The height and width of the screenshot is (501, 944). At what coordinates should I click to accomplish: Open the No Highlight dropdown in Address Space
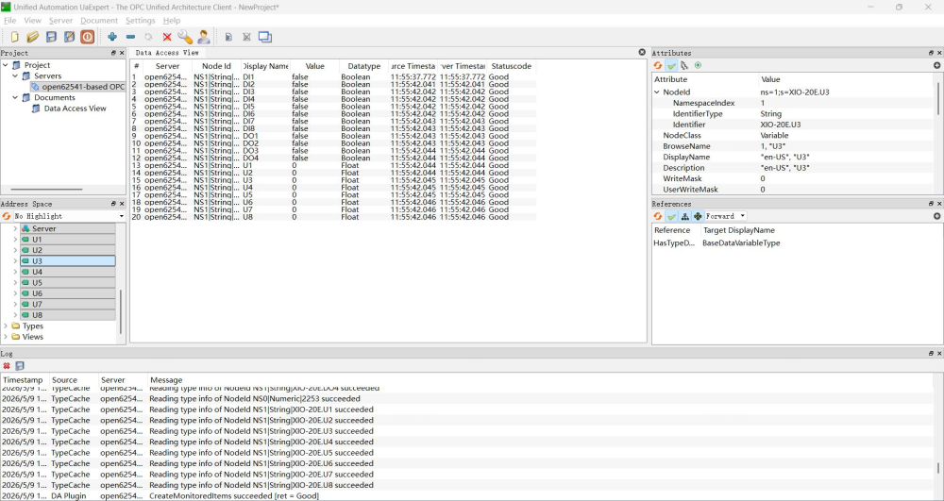click(x=69, y=216)
